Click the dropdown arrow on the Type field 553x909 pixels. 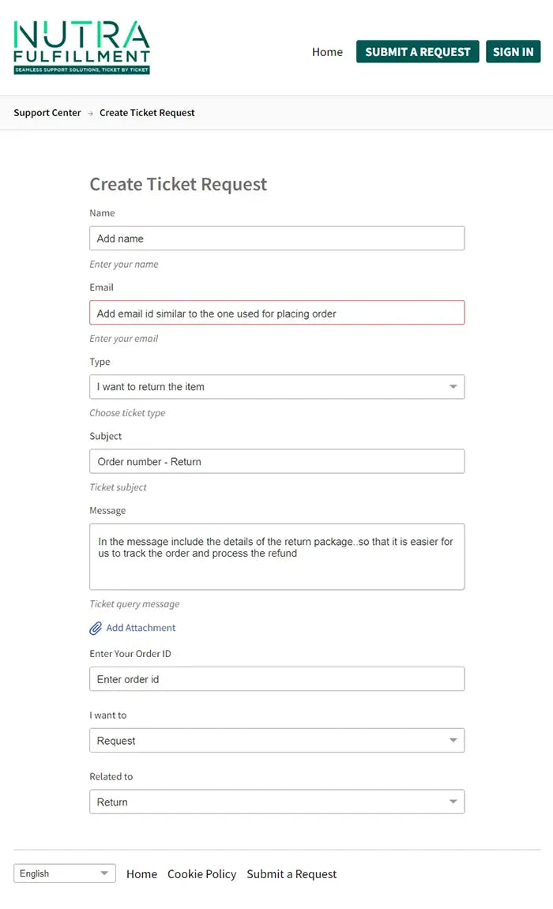point(453,386)
